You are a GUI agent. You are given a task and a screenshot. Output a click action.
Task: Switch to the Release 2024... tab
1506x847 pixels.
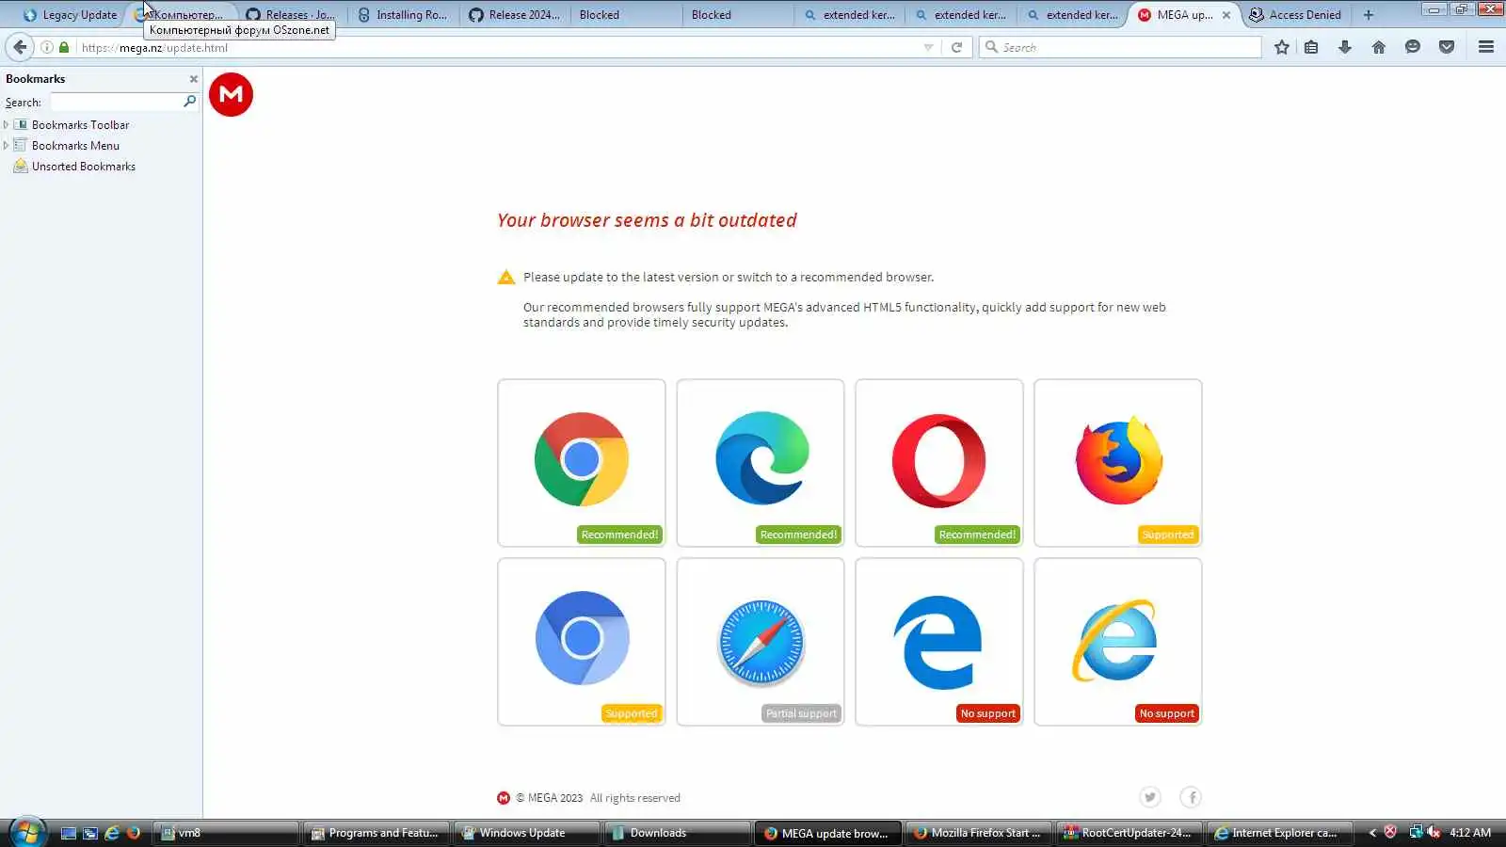click(x=515, y=15)
